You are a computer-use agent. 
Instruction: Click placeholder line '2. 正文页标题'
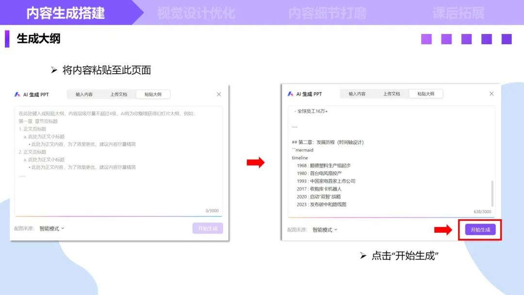(x=33, y=152)
